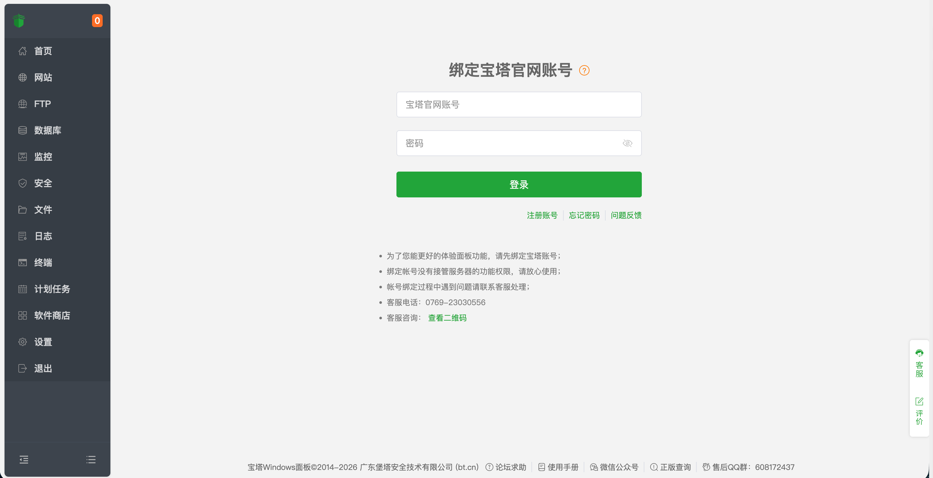This screenshot has height=478, width=933.
Task: Open the 注册账号 link
Action: (x=542, y=215)
